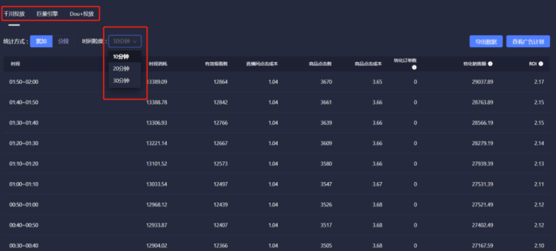Switch statistics mode to 分段
This screenshot has height=251, width=556.
(x=63, y=41)
